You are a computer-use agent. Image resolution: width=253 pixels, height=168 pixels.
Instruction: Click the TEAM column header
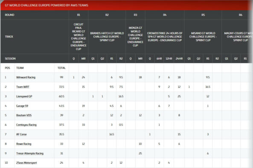tap(20, 68)
